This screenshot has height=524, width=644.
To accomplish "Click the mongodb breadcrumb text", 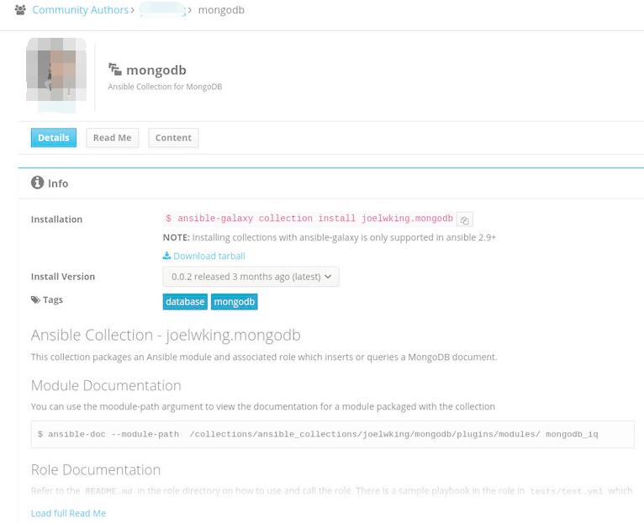I will [x=221, y=10].
